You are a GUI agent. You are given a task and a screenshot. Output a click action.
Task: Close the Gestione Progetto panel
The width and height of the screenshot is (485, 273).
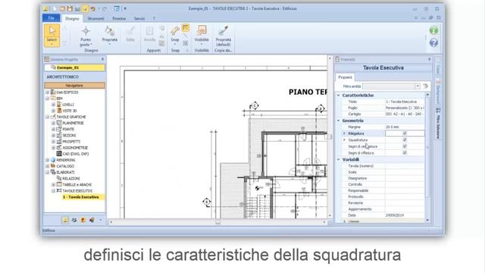(102, 59)
